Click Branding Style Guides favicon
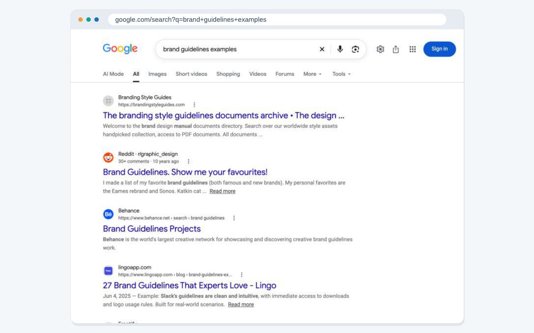 coord(109,101)
